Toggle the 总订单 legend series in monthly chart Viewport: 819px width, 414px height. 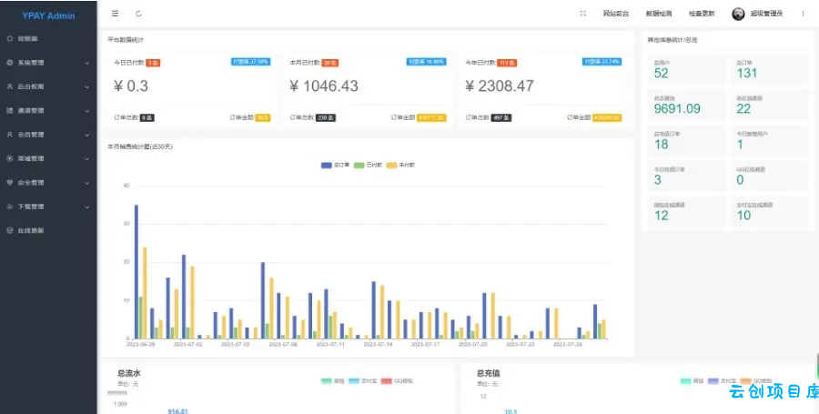point(335,165)
